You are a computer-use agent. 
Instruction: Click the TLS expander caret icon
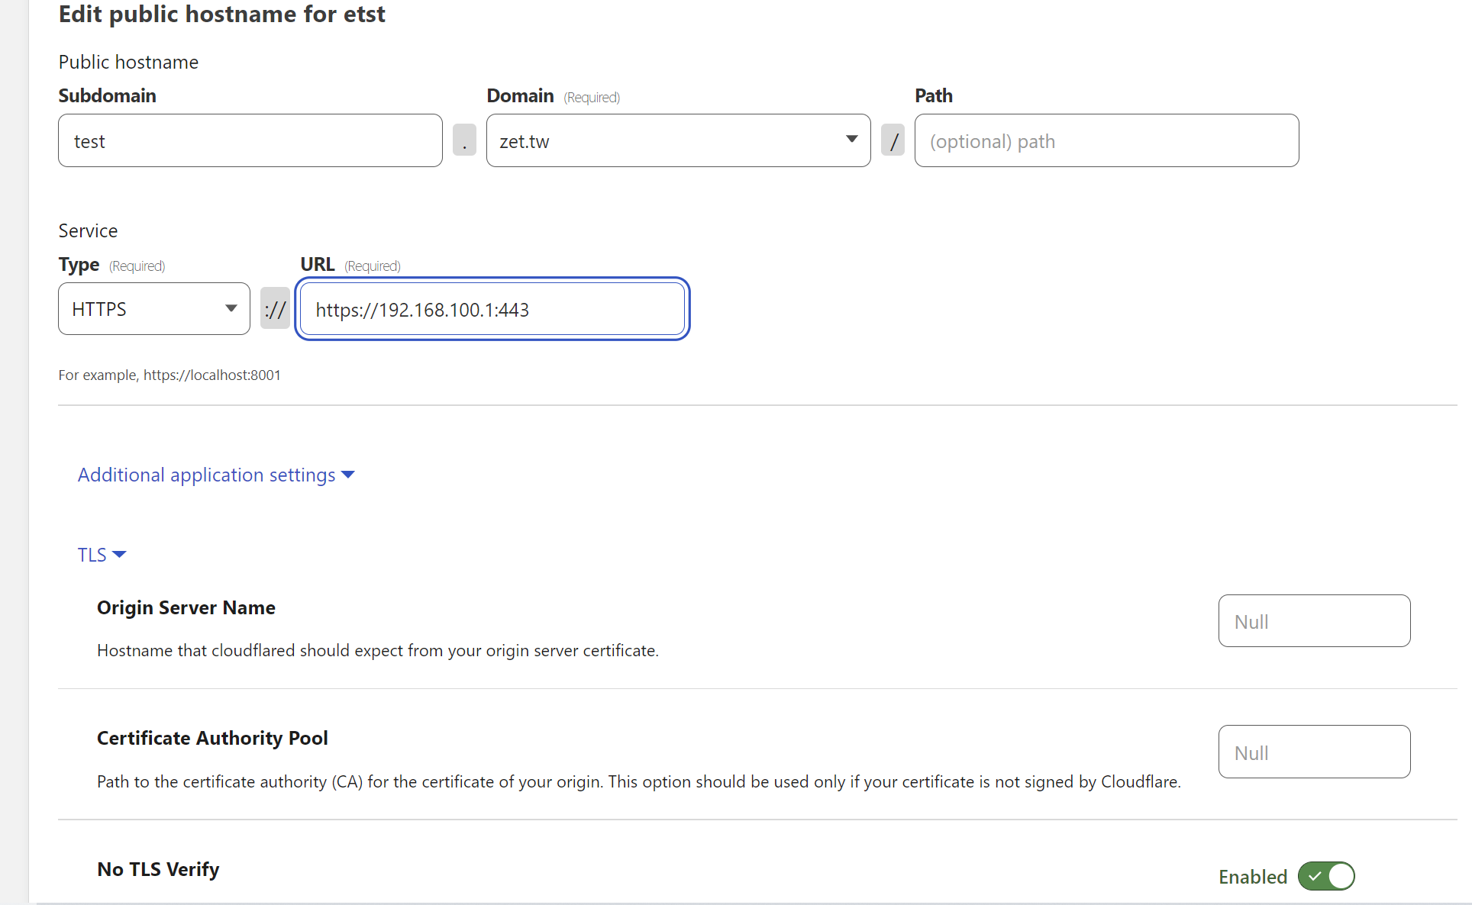(119, 555)
